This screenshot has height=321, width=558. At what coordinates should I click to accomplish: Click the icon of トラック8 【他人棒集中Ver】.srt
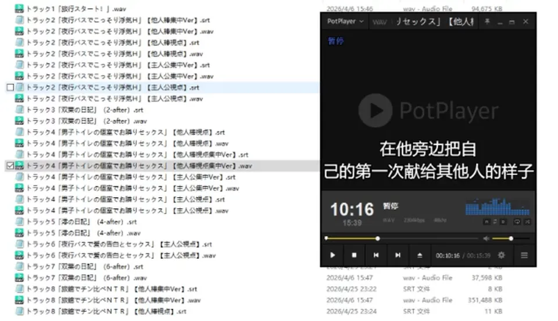point(19,289)
